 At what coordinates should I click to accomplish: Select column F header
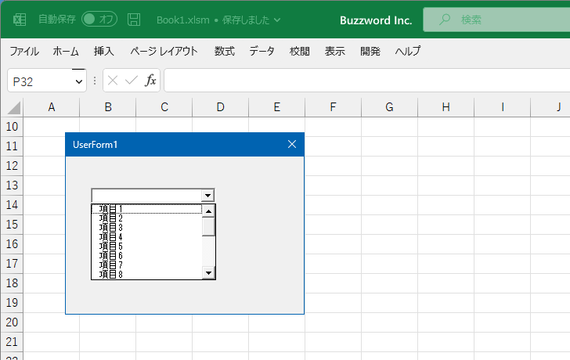pyautogui.click(x=334, y=107)
